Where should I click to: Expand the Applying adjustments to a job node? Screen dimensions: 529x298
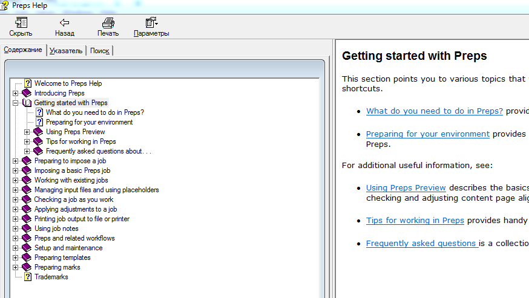[16, 209]
